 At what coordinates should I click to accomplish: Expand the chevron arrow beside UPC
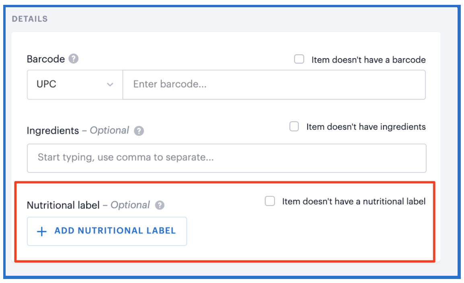110,84
